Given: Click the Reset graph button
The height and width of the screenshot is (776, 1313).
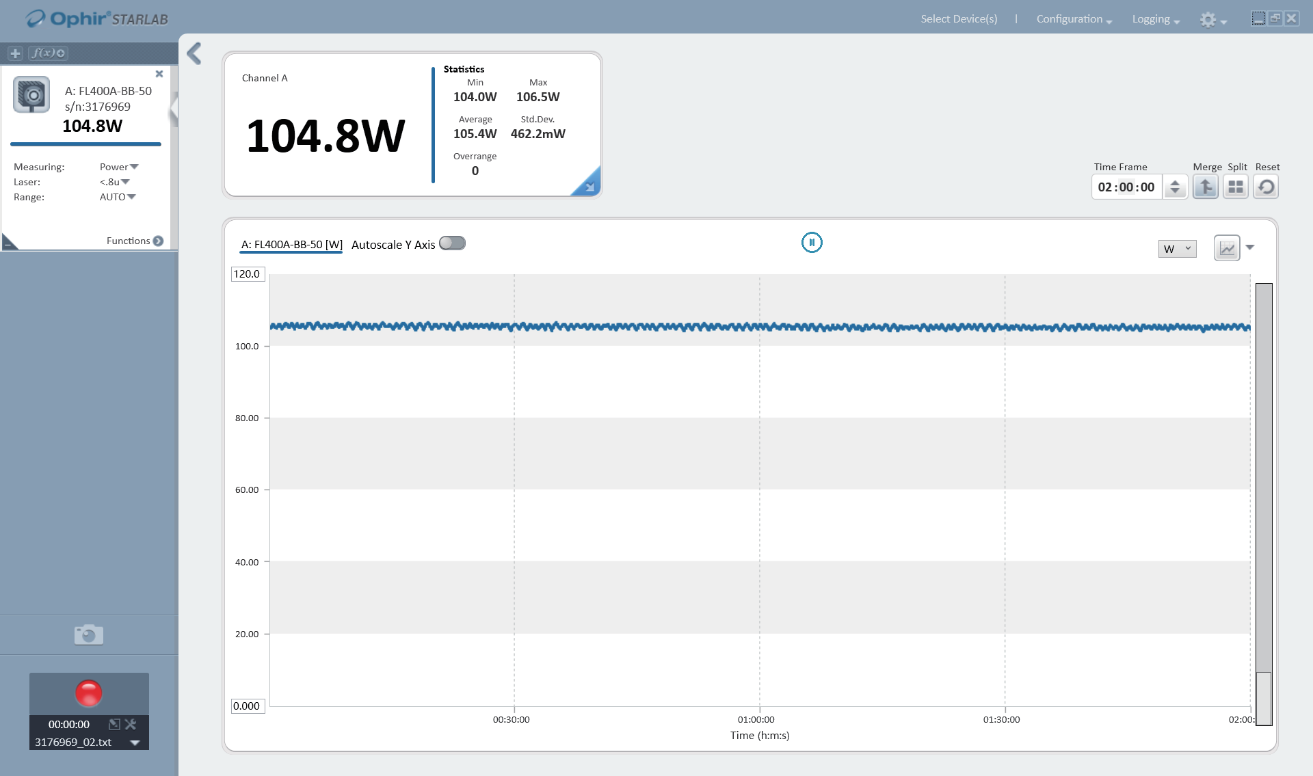Looking at the screenshot, I should pyautogui.click(x=1266, y=187).
